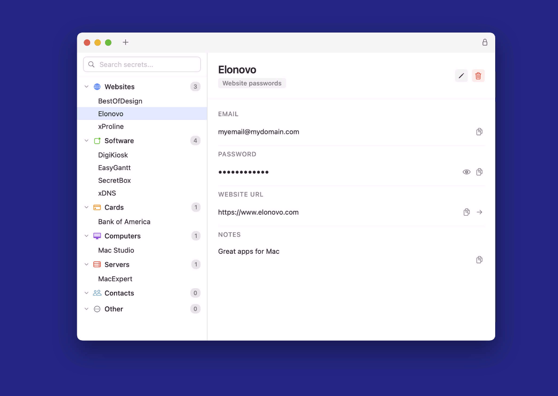This screenshot has height=396, width=558.
Task: Toggle the Contacts group chevron
Action: (86, 293)
